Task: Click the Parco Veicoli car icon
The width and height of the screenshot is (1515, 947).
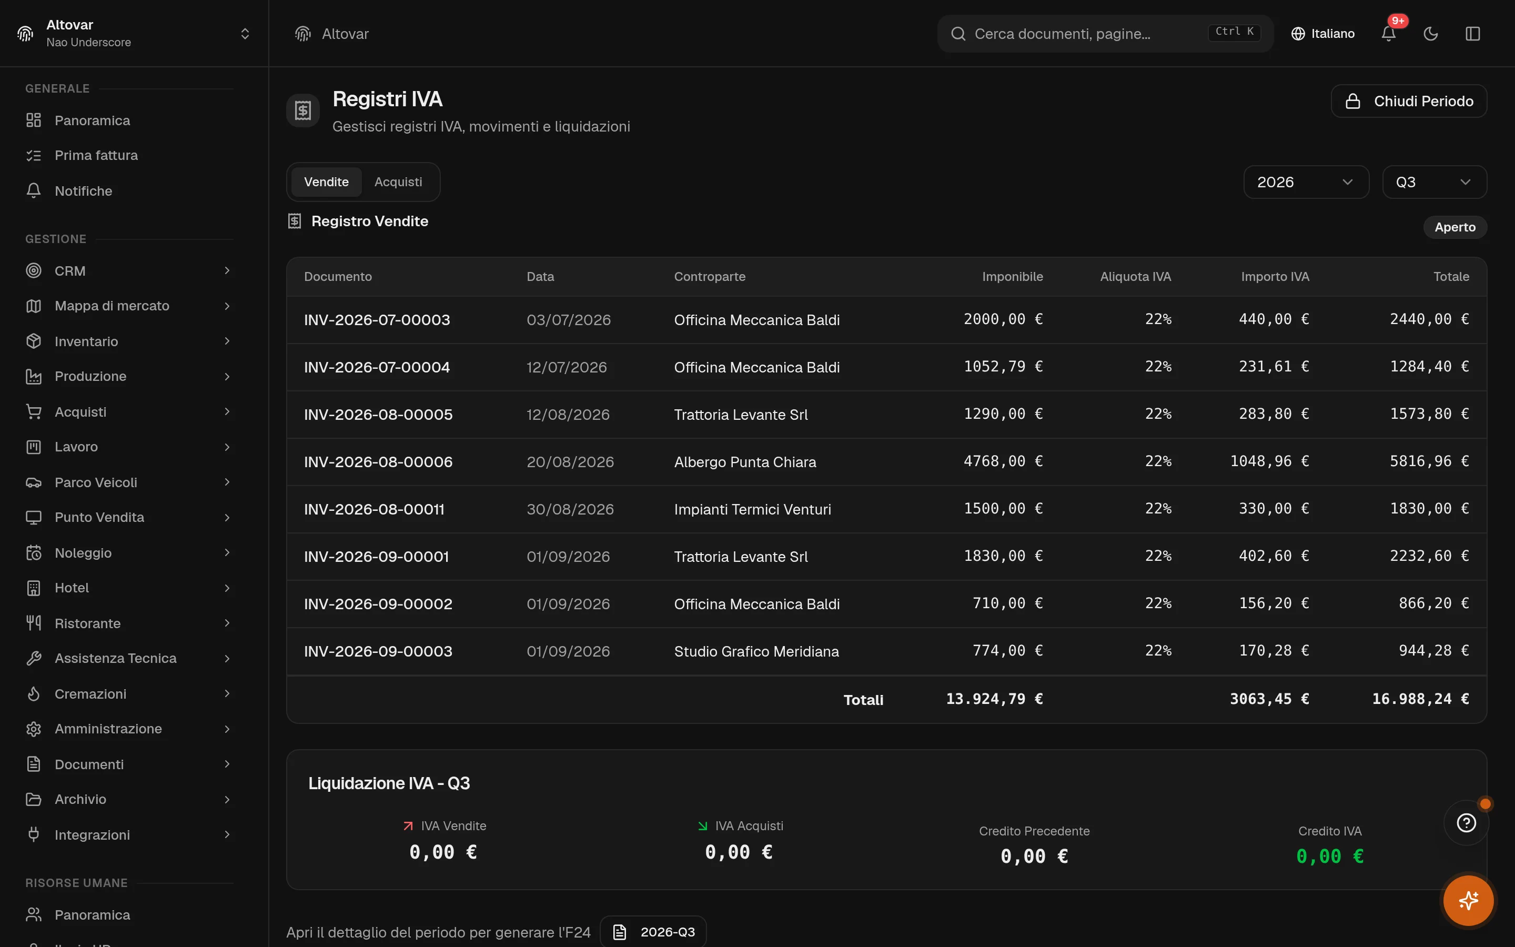Action: (x=34, y=482)
